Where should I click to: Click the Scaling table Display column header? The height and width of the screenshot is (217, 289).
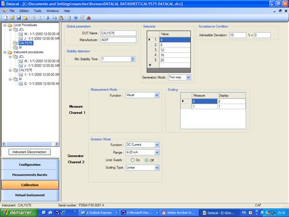[231, 95]
